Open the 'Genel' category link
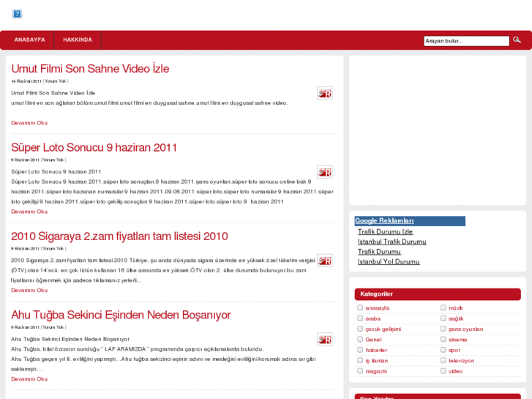532x399 pixels. pyautogui.click(x=373, y=340)
